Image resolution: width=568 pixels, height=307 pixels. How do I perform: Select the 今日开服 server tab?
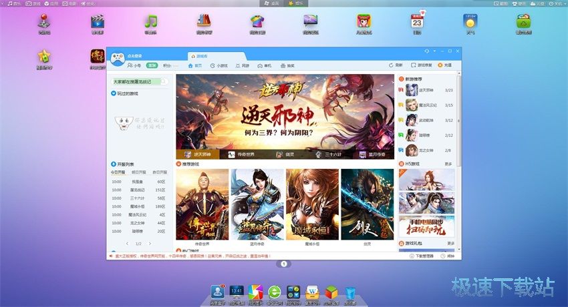click(x=118, y=172)
